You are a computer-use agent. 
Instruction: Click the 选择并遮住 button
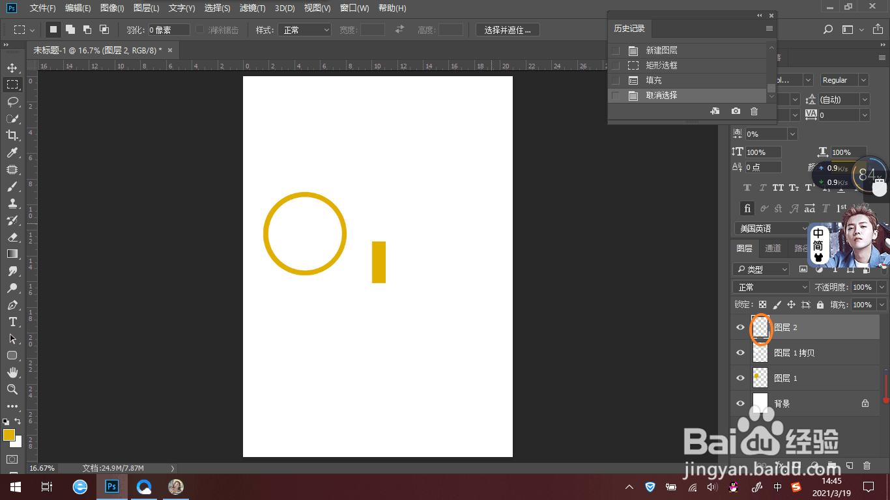pos(508,30)
